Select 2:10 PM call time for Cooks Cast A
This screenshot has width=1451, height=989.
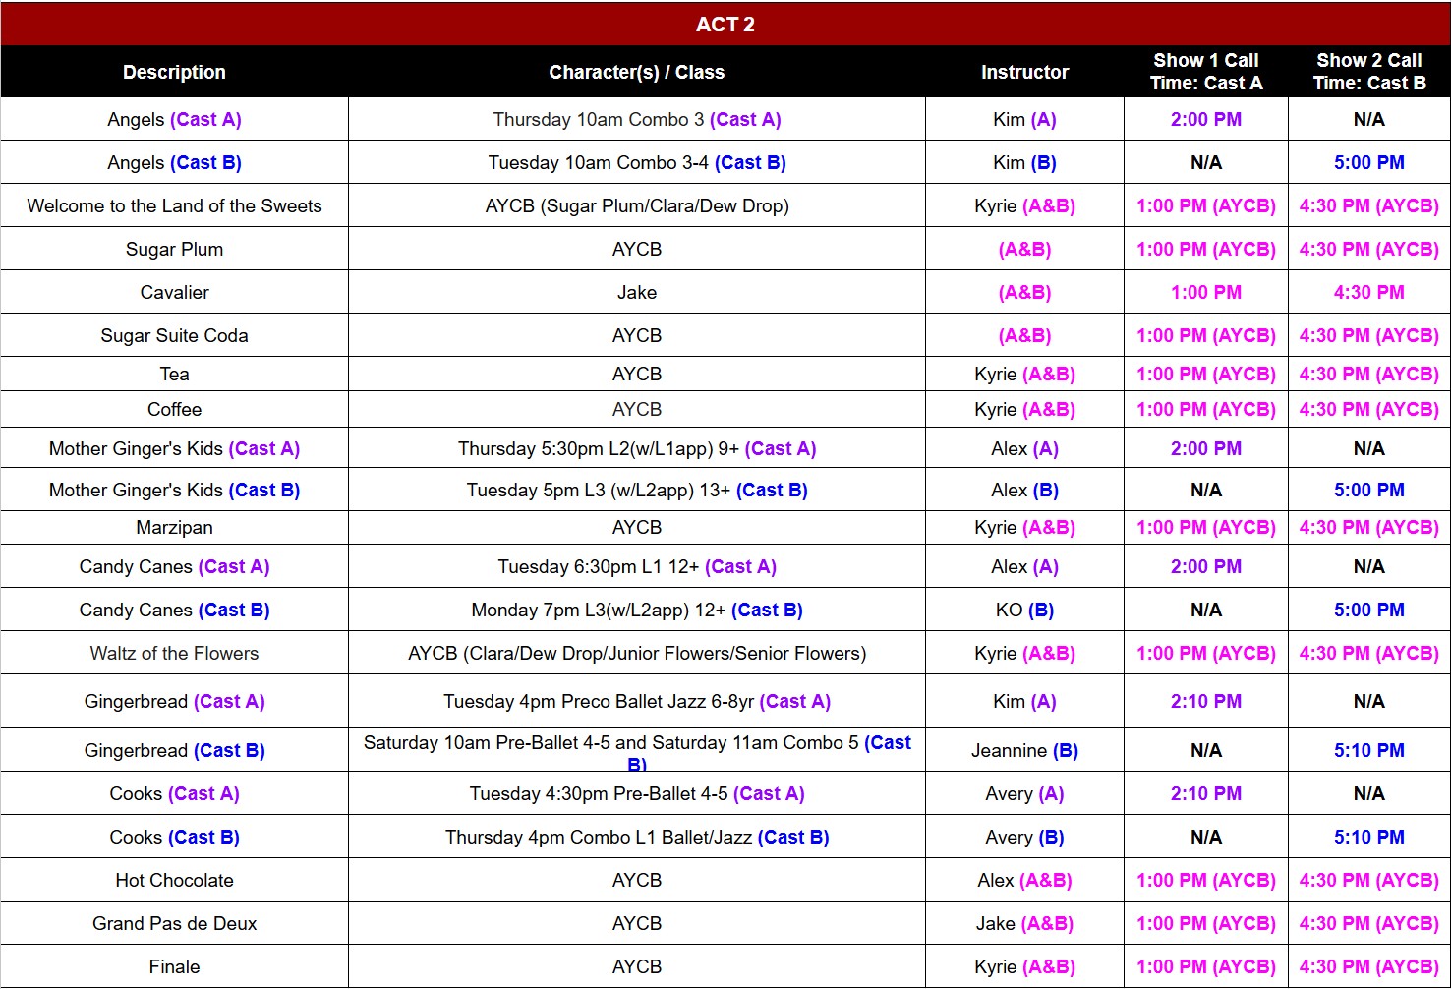click(1205, 793)
